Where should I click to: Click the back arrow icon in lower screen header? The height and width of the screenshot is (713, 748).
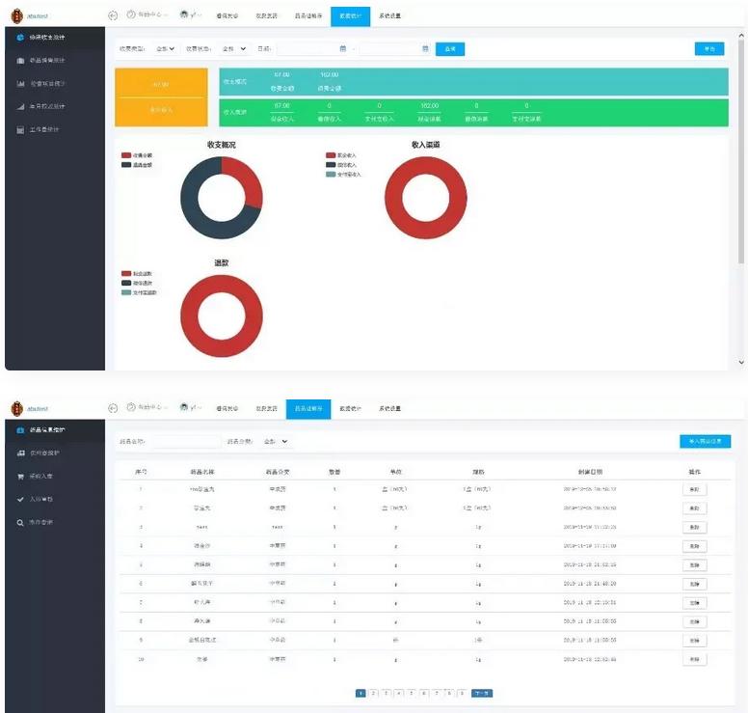click(x=113, y=408)
